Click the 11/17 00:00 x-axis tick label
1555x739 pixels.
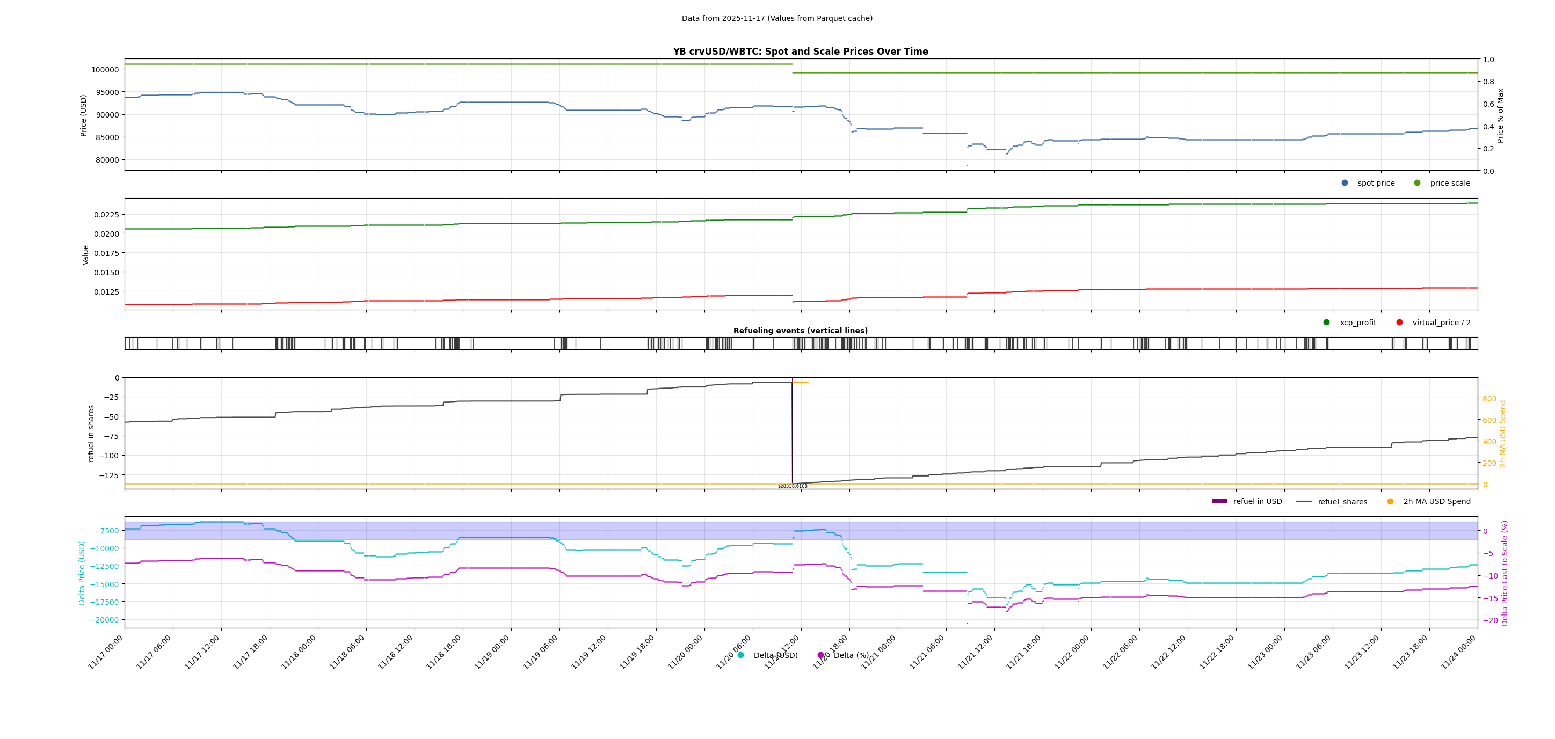tap(106, 652)
